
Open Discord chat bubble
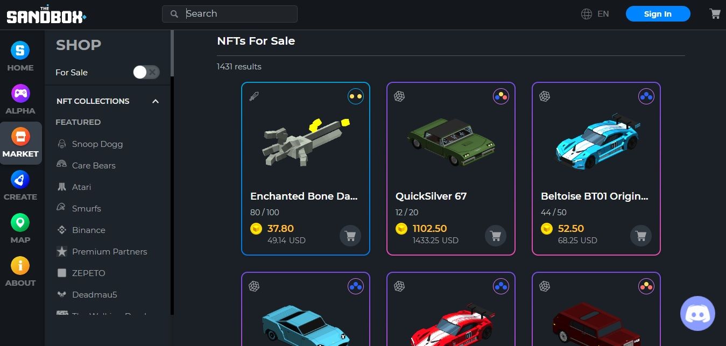click(698, 313)
